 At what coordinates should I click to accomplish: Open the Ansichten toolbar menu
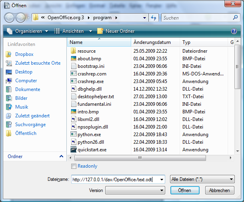(73, 31)
